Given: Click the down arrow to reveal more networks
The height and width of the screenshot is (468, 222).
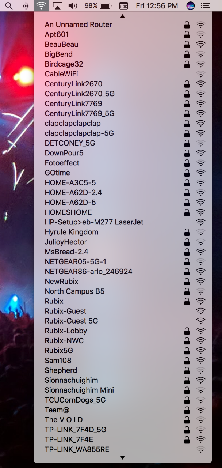Looking at the screenshot, I should [123, 457].
